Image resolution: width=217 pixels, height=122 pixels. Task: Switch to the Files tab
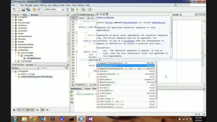(x=25, y=15)
